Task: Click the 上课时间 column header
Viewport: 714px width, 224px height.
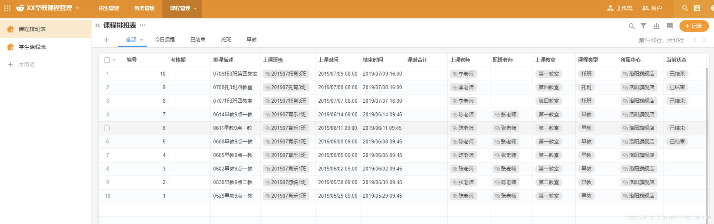Action: click(328, 60)
